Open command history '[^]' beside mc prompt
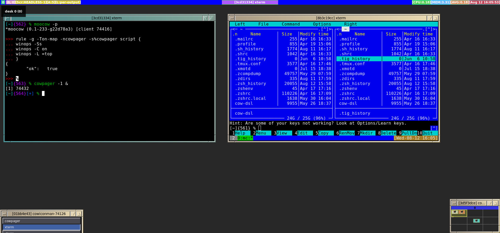This screenshot has height=233, width=500. click(434, 128)
